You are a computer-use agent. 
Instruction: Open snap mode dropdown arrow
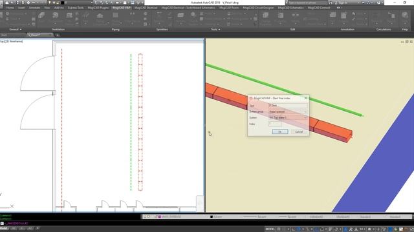[288, 229]
